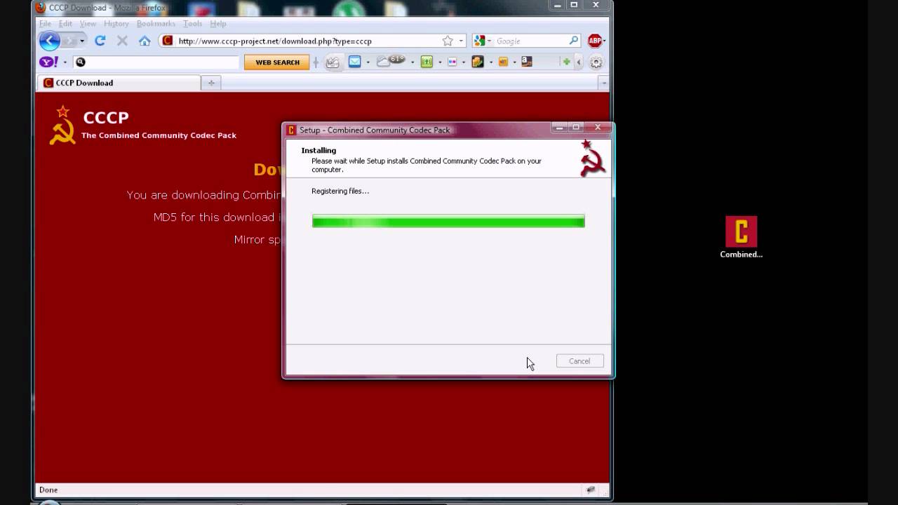898x505 pixels.
Task: Click the magnifier icon in Yahoo search box
Action: click(81, 62)
